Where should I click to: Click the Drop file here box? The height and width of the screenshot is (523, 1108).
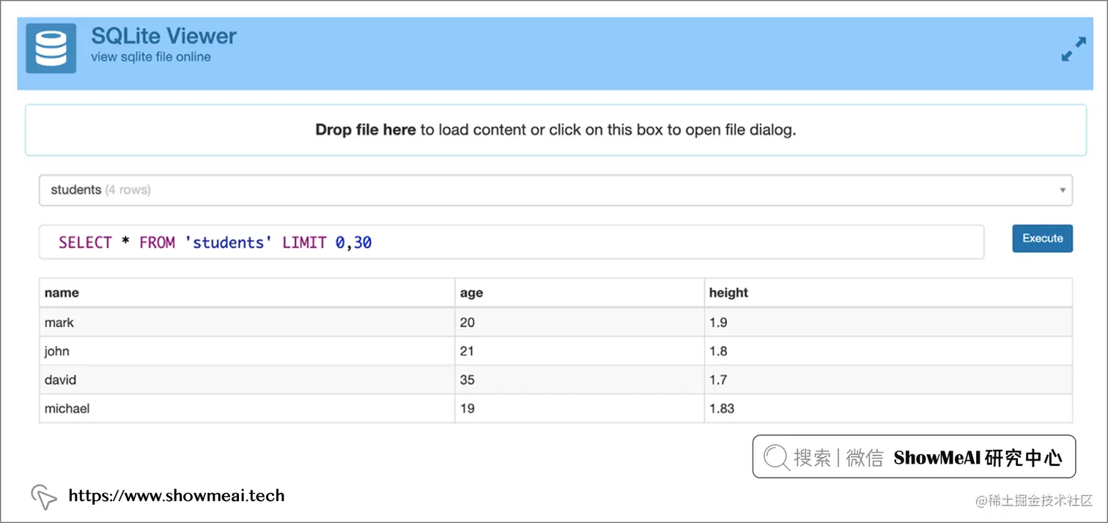(555, 130)
